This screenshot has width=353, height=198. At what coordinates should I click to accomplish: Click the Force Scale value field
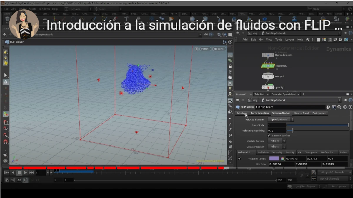(x=276, y=125)
